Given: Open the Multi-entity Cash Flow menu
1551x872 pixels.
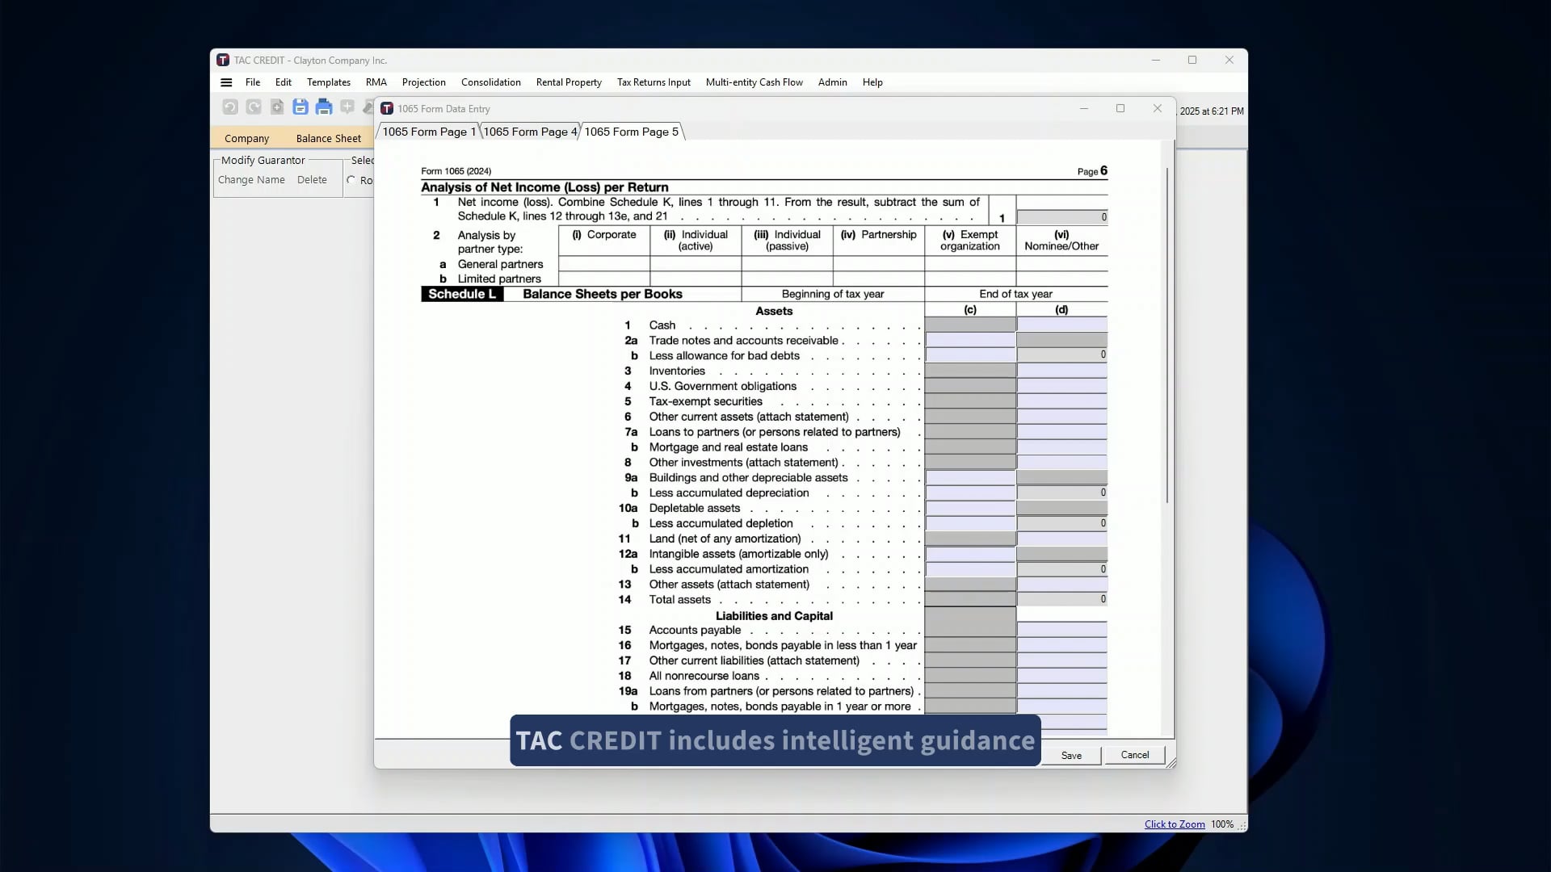Looking at the screenshot, I should point(754,82).
